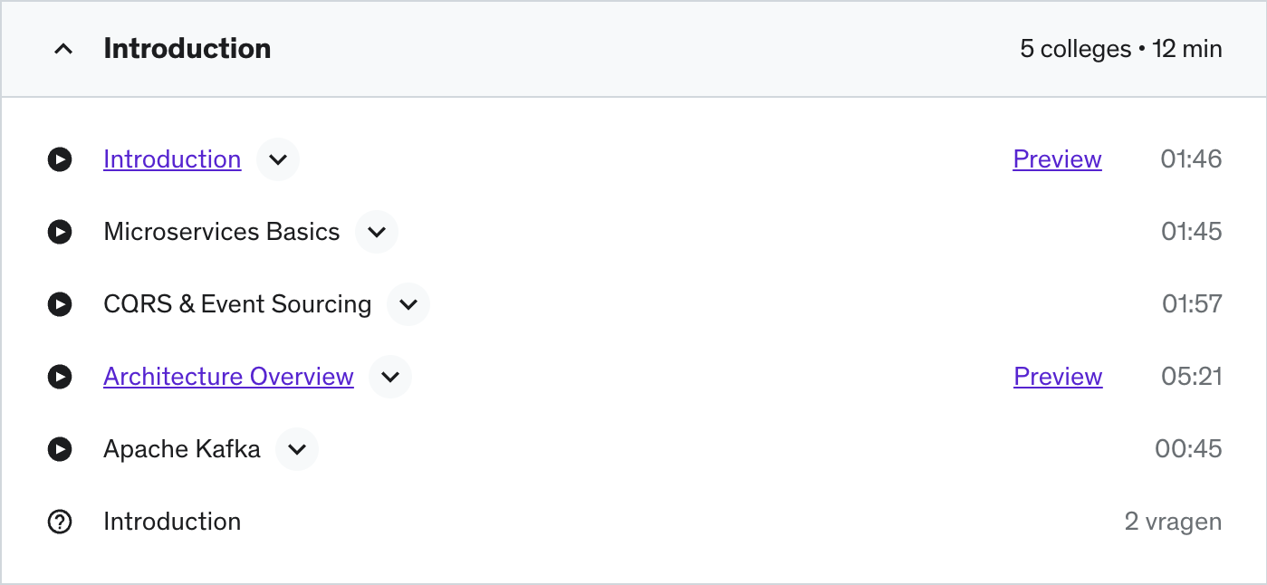Screen dimensions: 1267x585
Task: Select the Introduction quiz row title
Action: (172, 522)
